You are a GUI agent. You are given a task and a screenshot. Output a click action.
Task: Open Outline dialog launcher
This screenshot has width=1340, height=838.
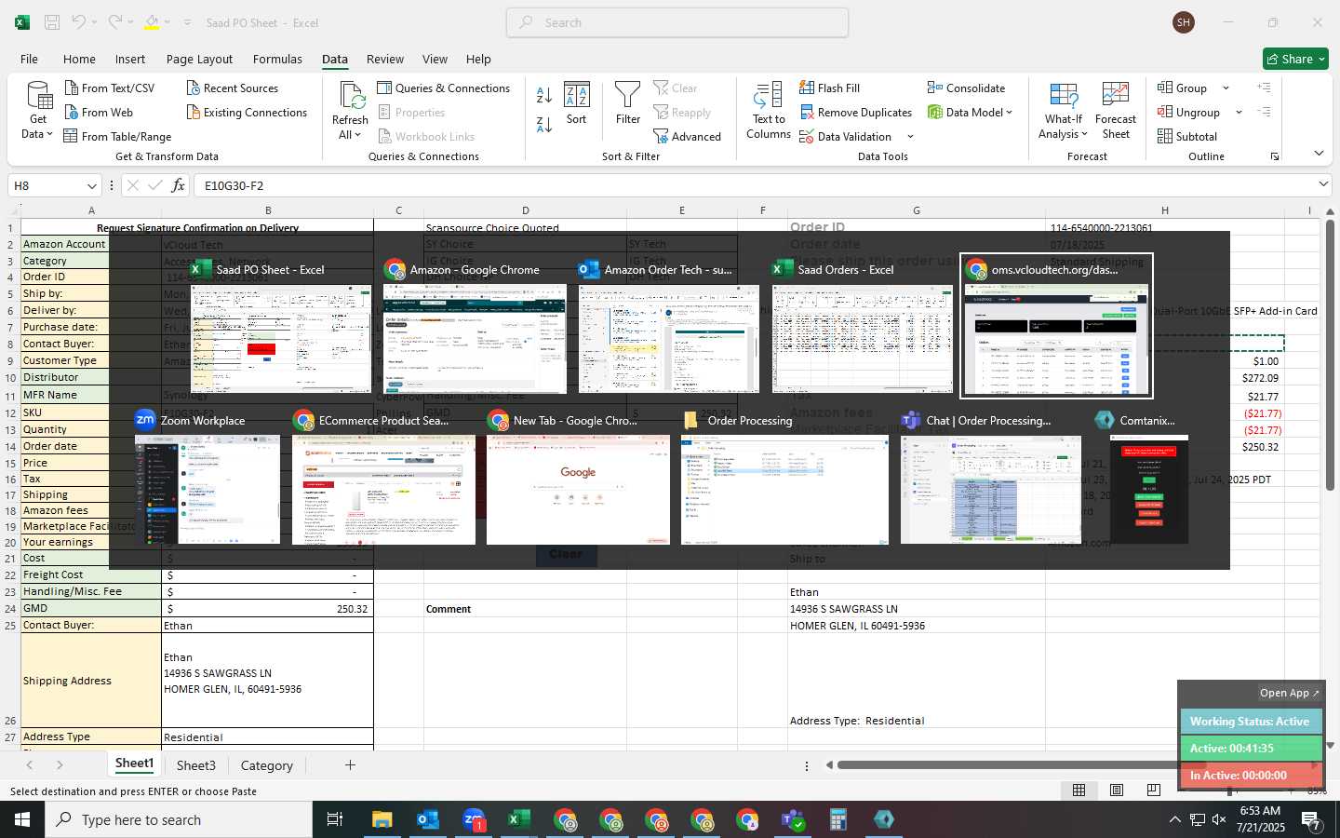(x=1275, y=156)
